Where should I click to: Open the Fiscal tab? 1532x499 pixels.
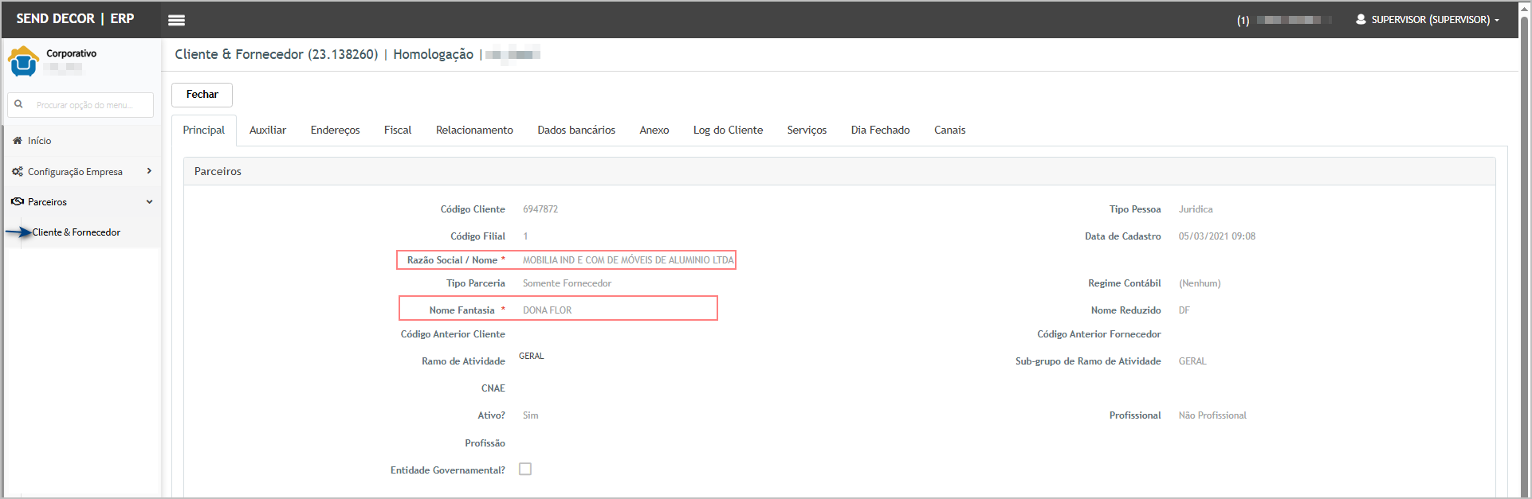(398, 130)
